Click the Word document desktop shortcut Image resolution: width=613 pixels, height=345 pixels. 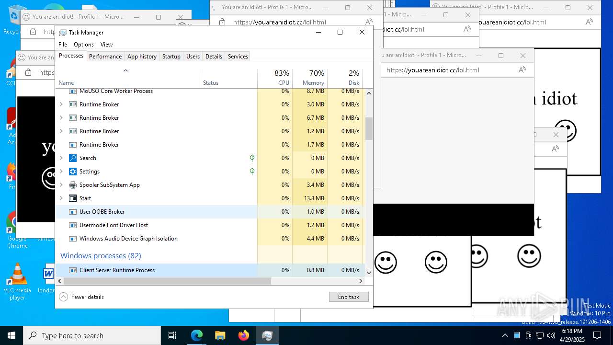(47, 278)
